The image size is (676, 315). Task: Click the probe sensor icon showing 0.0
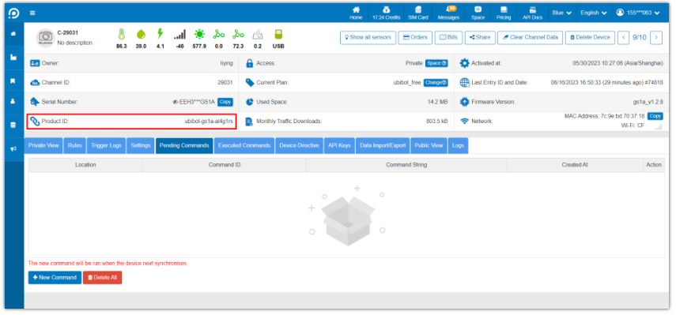[x=219, y=34]
